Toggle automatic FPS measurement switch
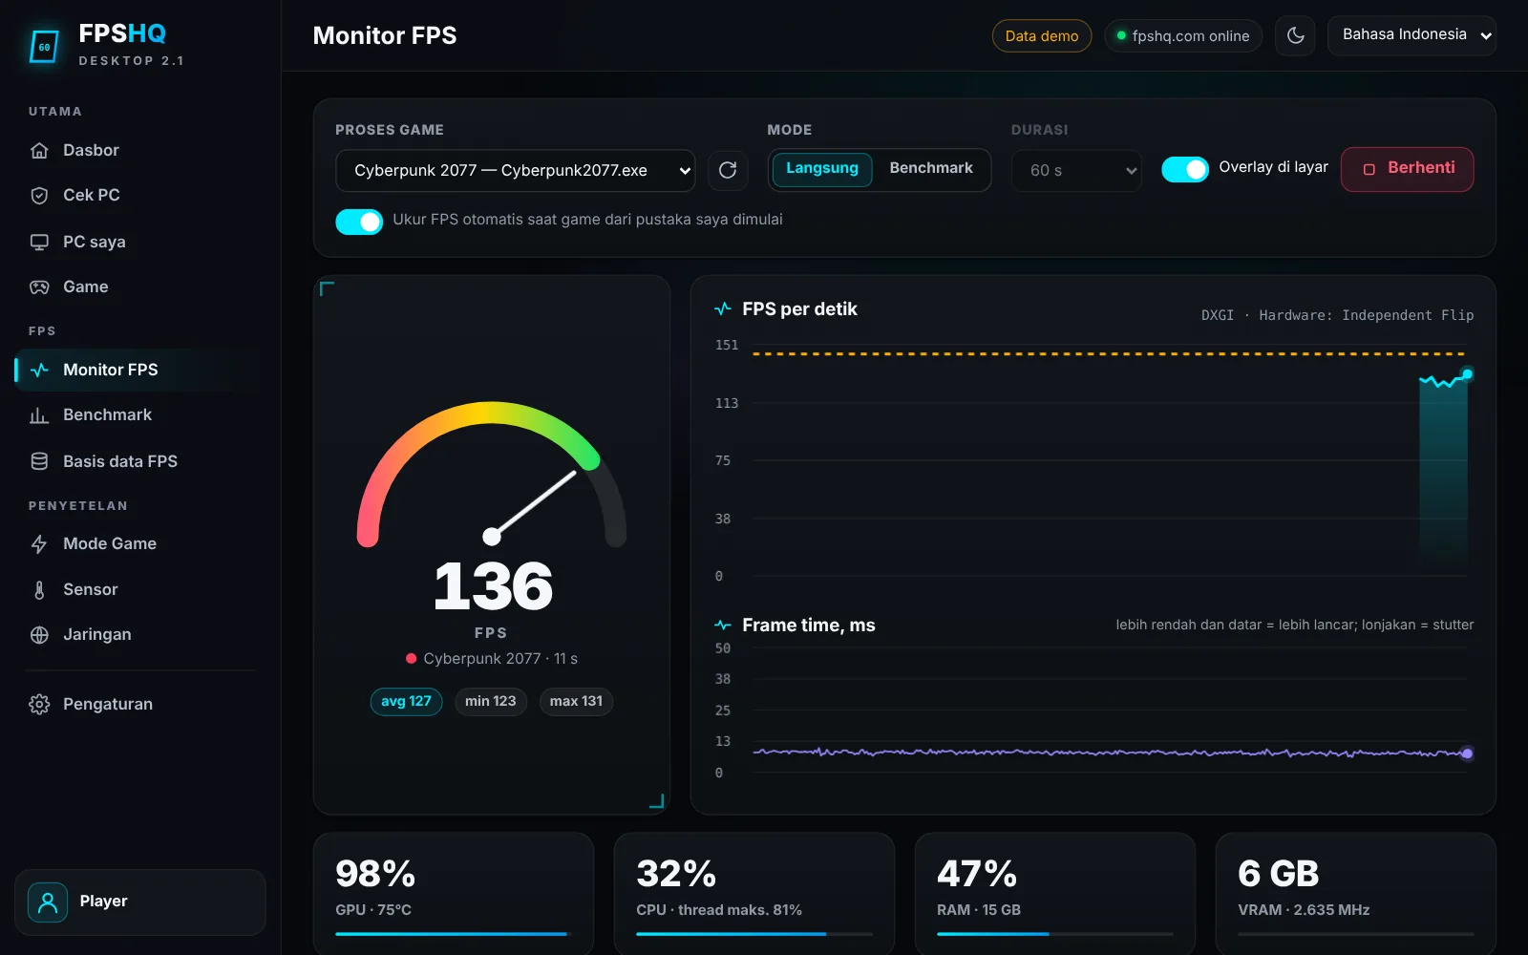 [359, 222]
